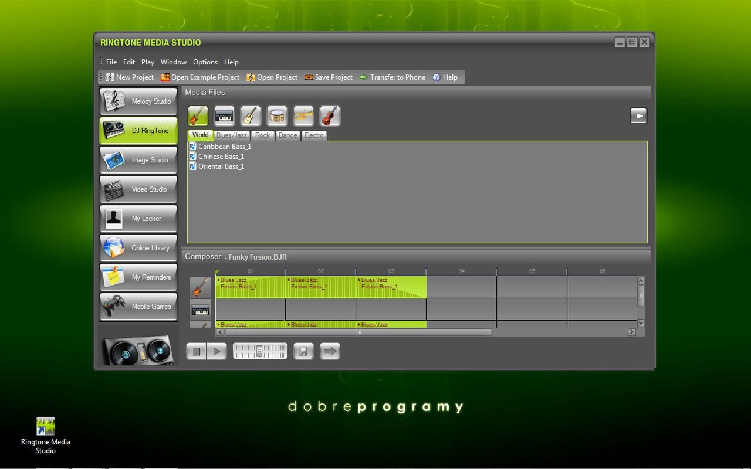Click composer scroll right arrow

[632, 332]
